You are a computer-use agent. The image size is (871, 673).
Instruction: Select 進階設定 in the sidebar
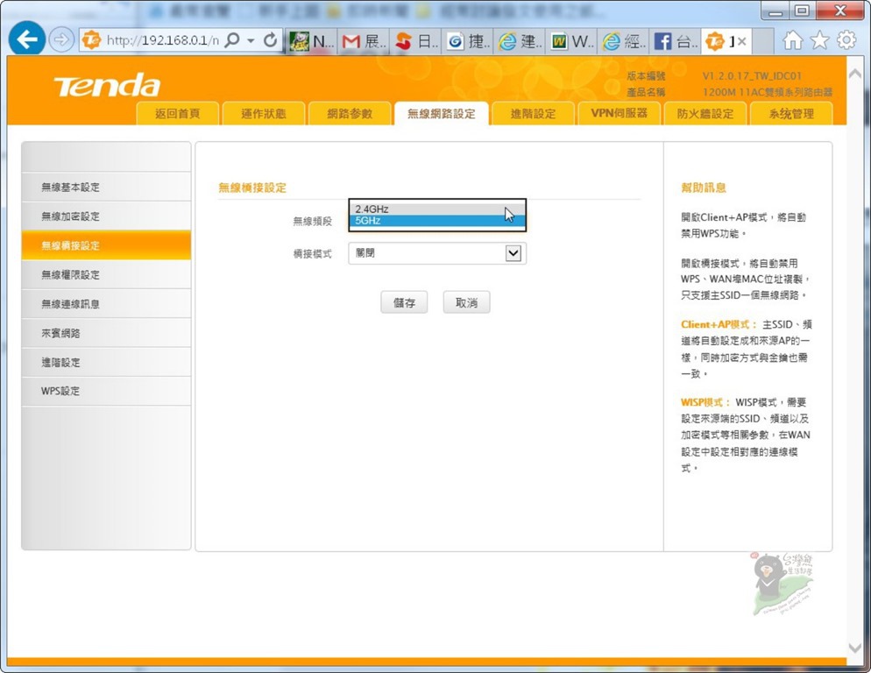tap(106, 362)
